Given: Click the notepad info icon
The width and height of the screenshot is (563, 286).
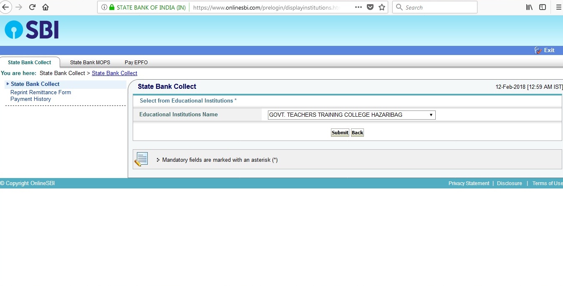Looking at the screenshot, I should [x=141, y=159].
